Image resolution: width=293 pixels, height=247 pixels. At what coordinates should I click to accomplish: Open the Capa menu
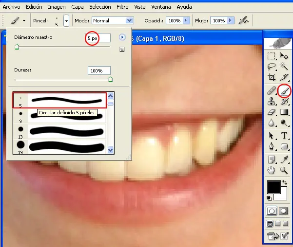tap(77, 7)
